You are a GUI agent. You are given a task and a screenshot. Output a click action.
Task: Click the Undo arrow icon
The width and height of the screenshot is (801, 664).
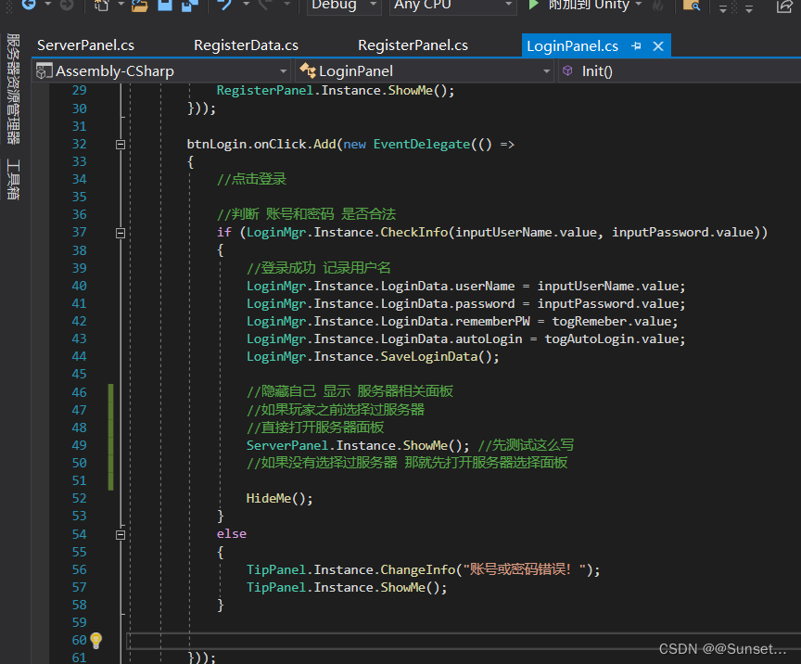click(224, 5)
